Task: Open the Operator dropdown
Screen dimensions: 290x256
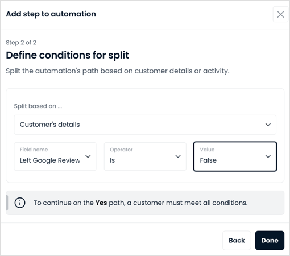Action: 145,156
